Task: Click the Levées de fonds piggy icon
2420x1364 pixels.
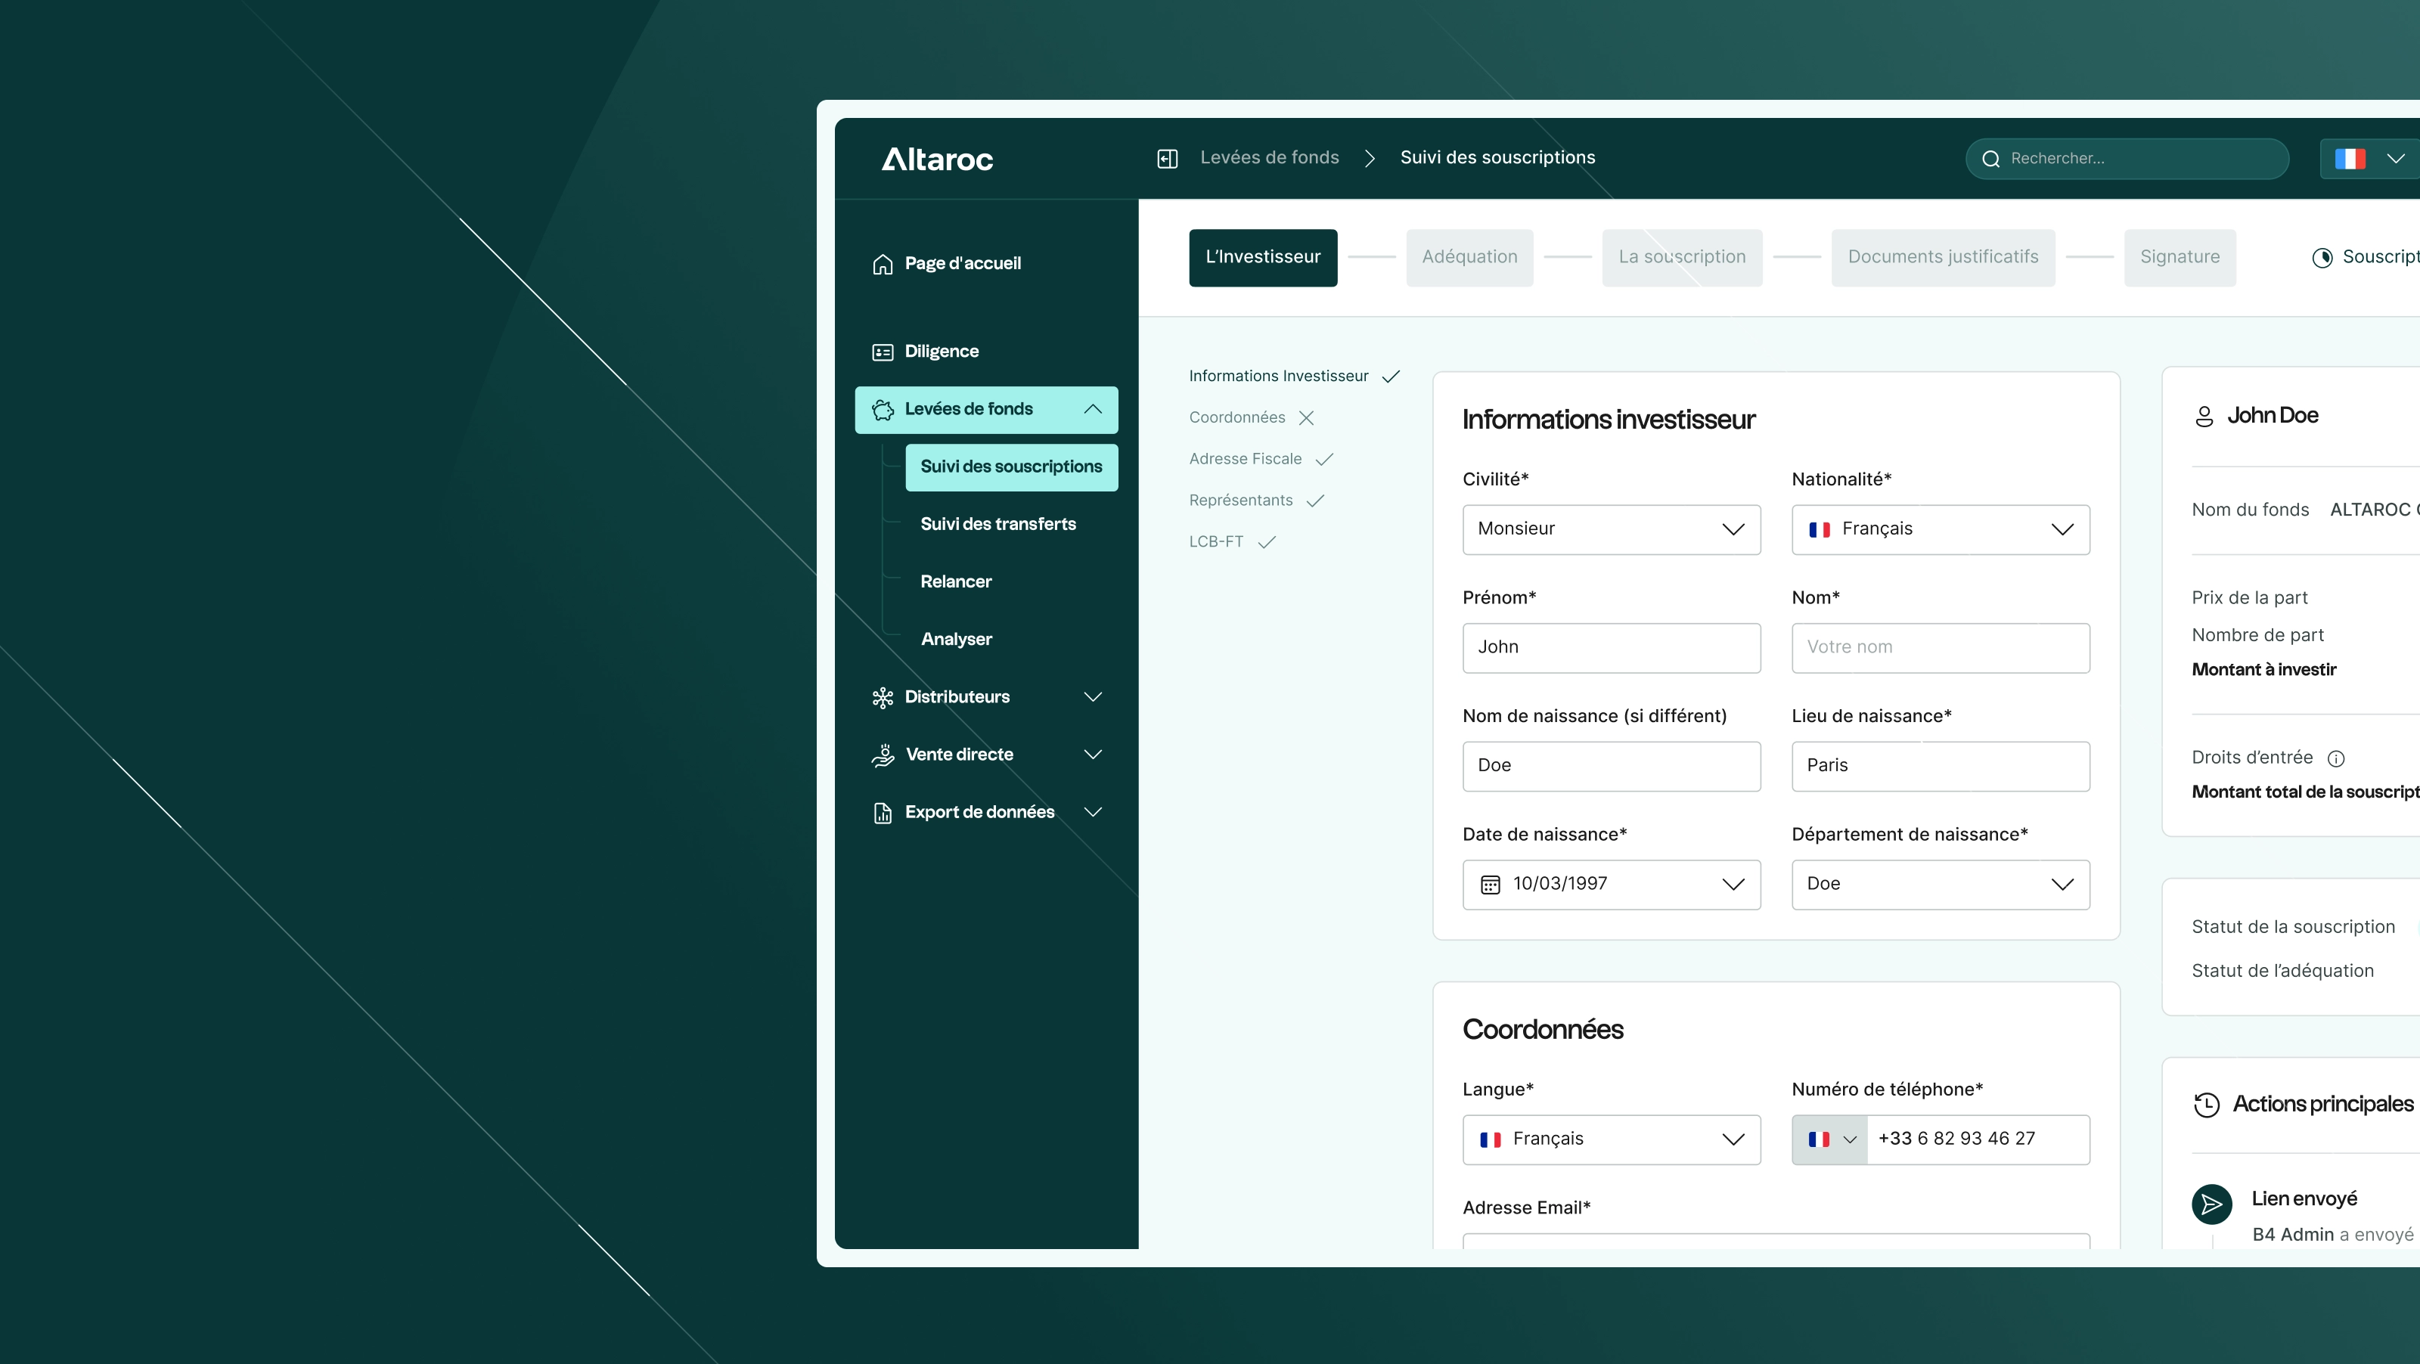Action: pyautogui.click(x=882, y=410)
